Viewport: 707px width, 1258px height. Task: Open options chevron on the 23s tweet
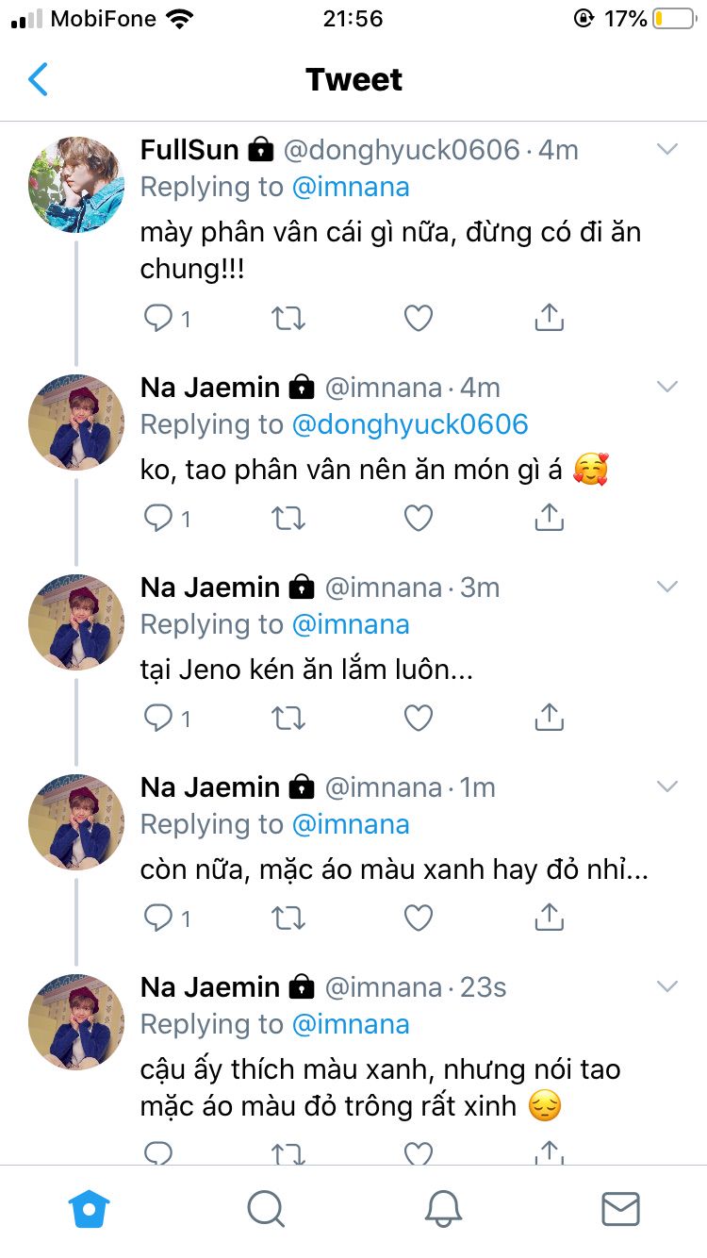click(667, 986)
